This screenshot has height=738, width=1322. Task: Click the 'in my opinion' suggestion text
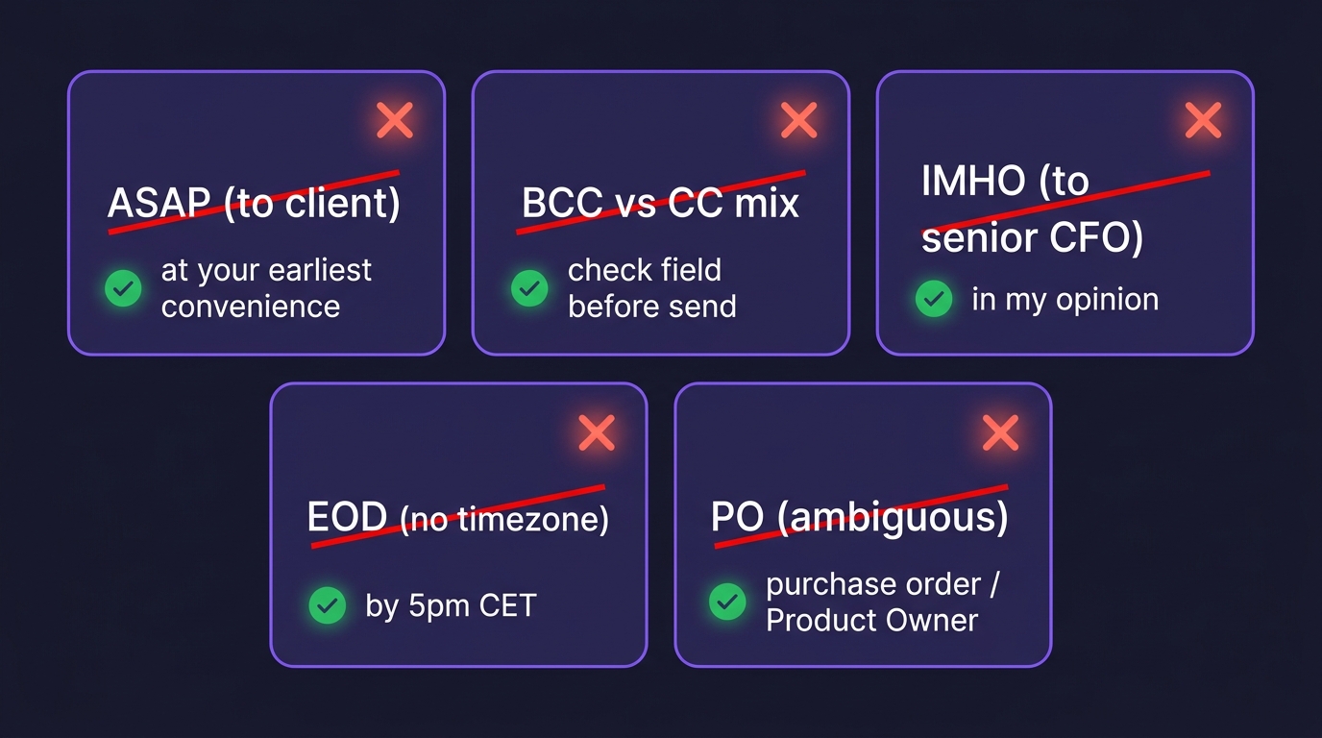pos(1065,299)
